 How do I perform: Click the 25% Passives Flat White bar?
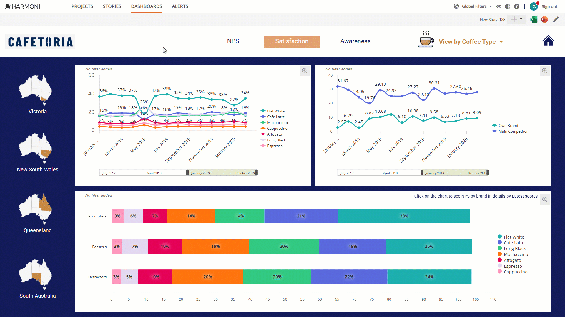429,246
